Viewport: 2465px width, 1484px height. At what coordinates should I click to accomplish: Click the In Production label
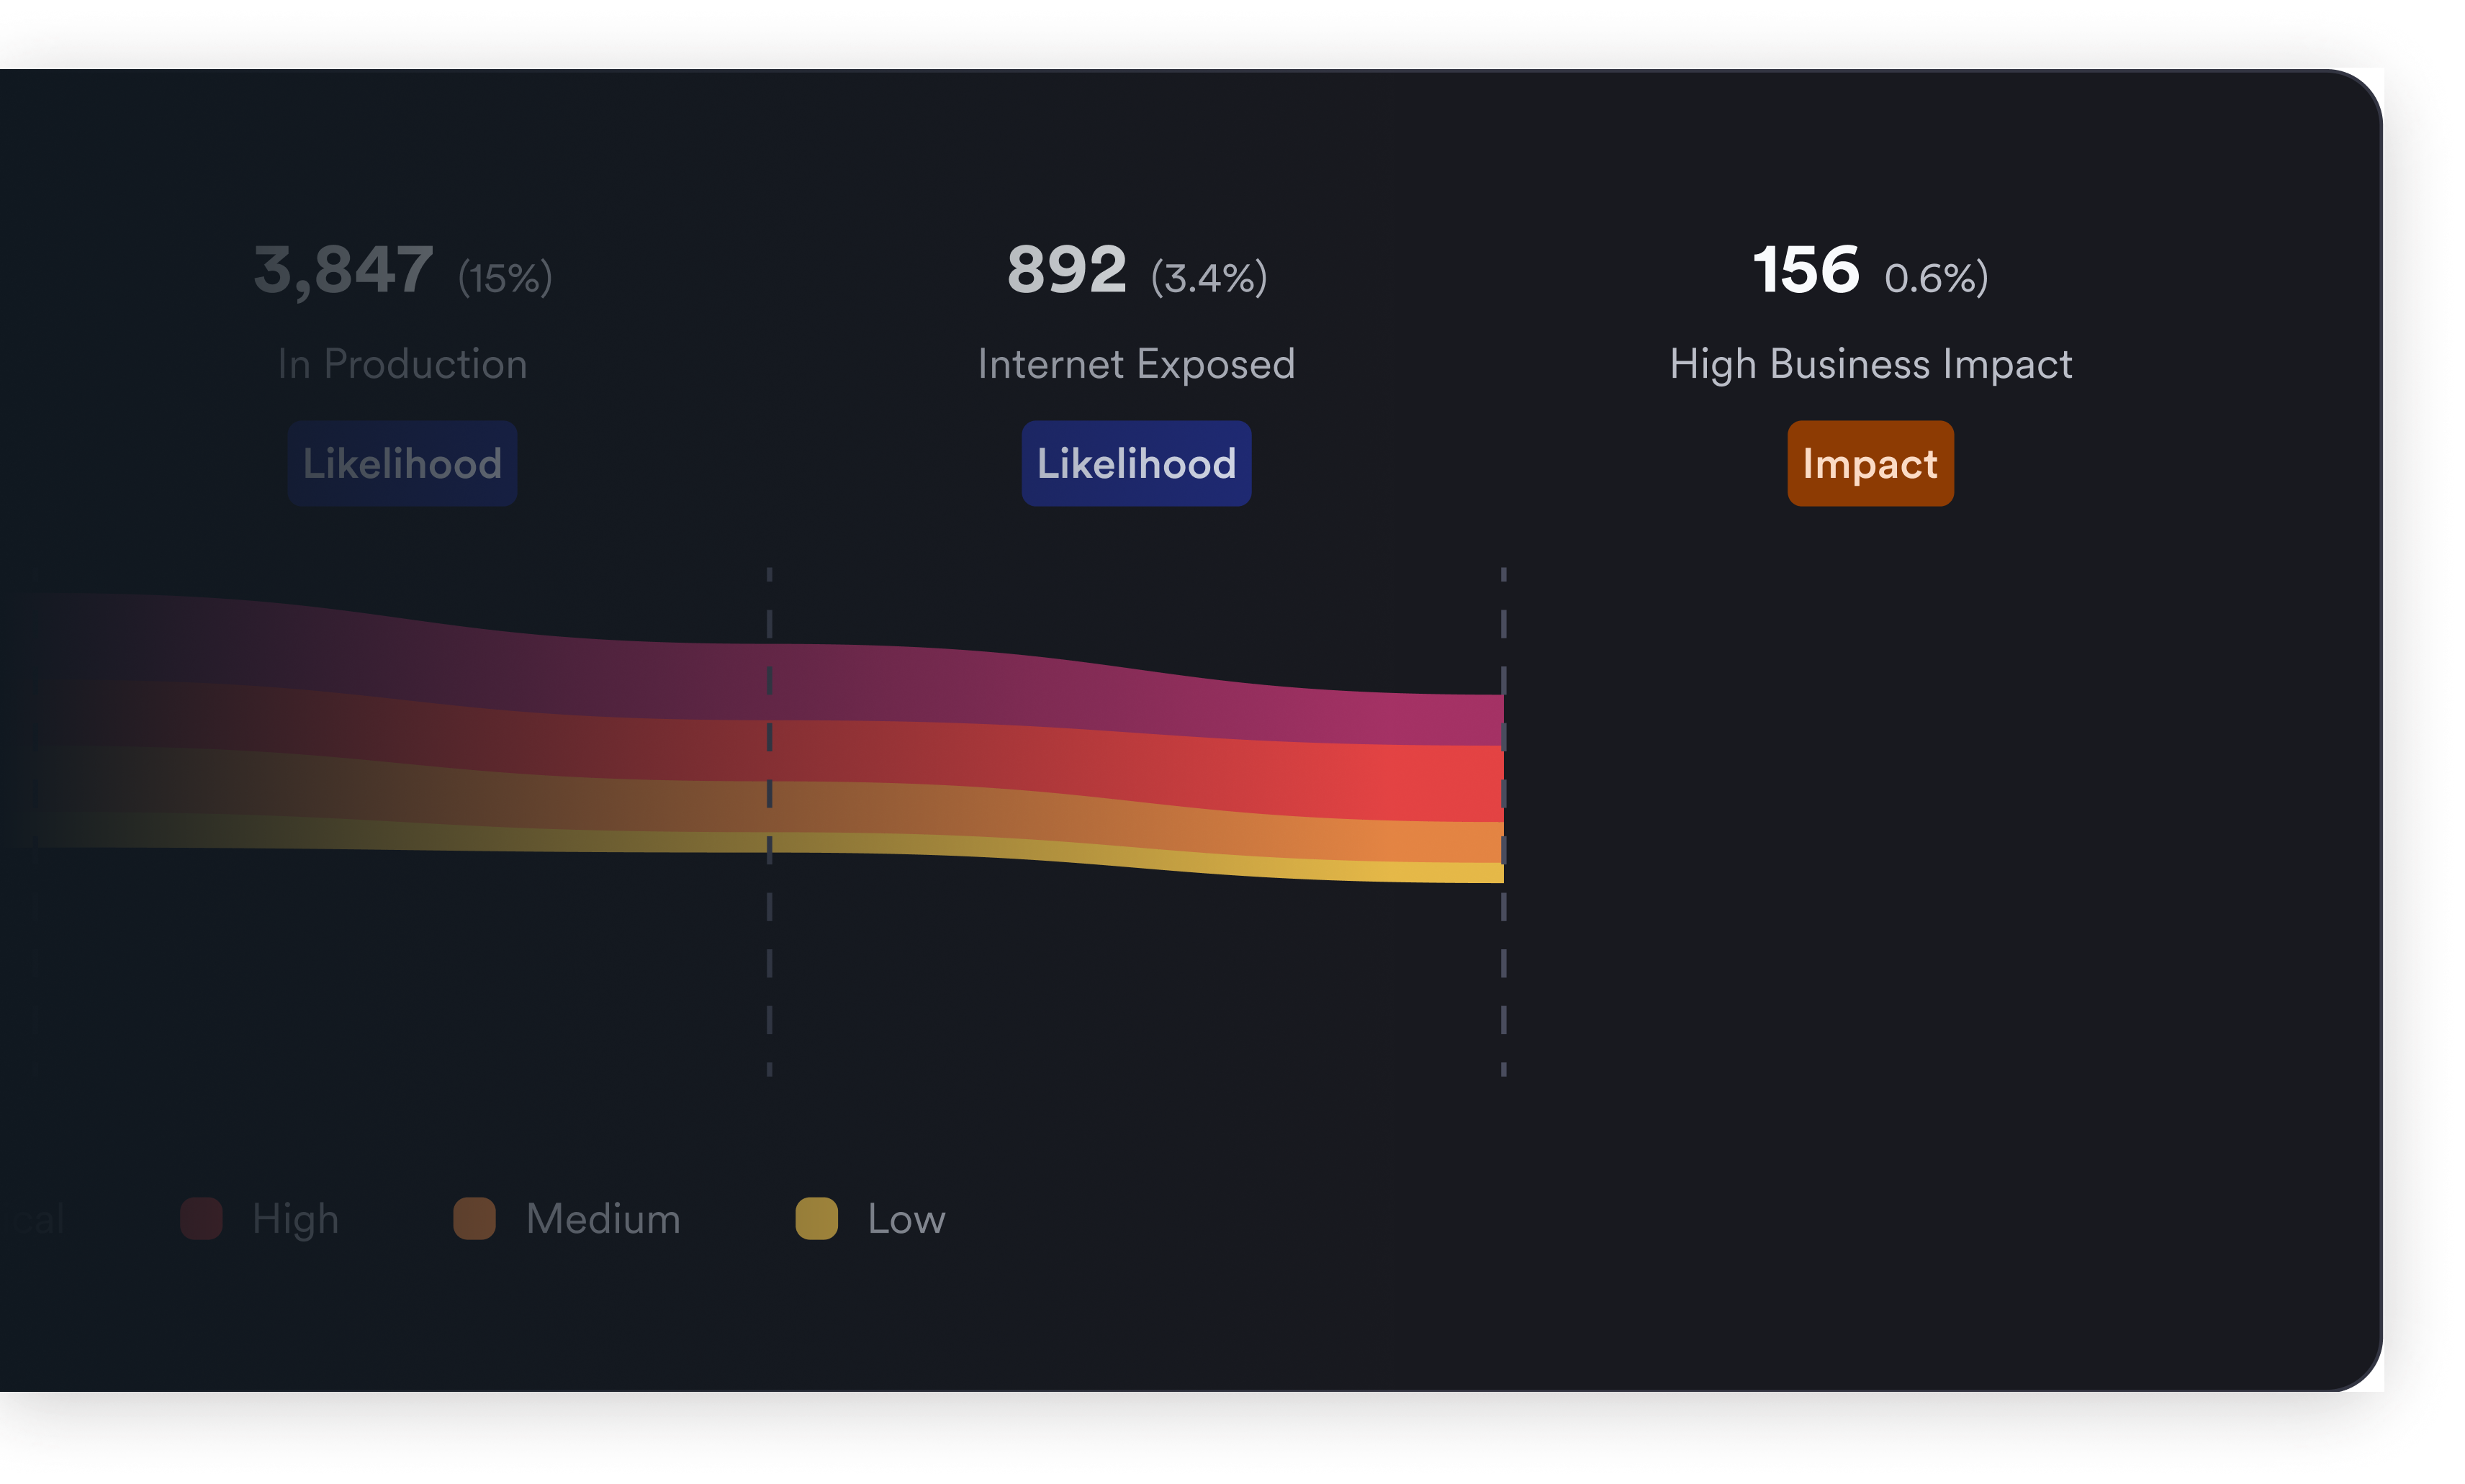402,364
